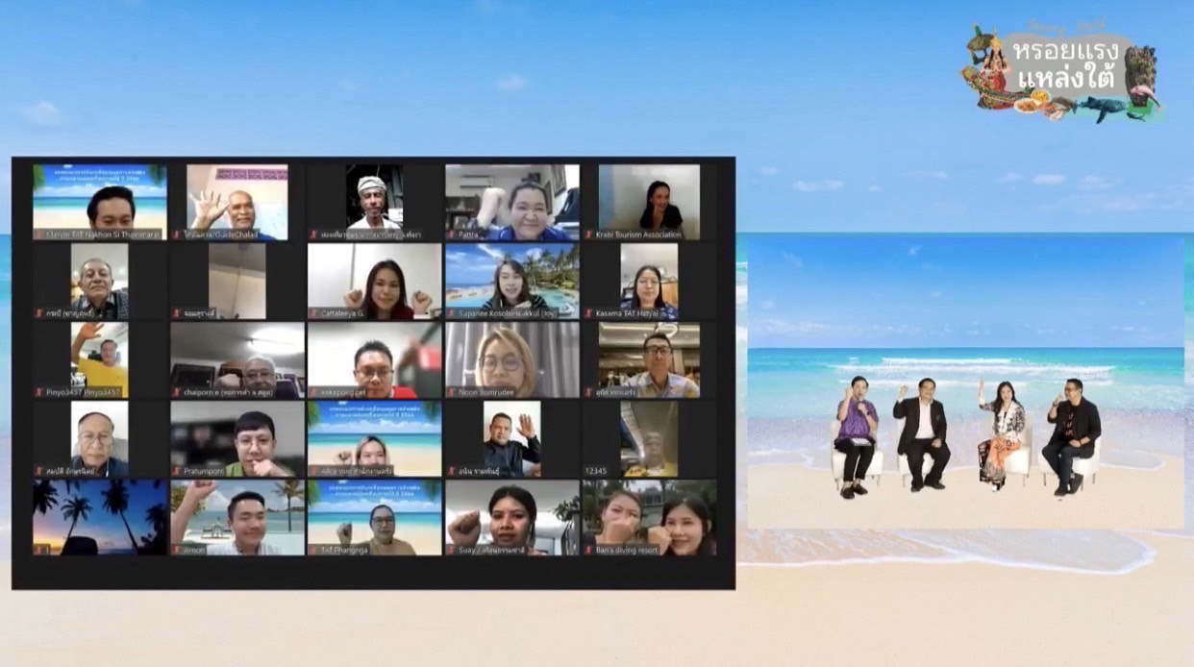The height and width of the screenshot is (667, 1194).
Task: Click muted mic icon beside Noon Sumrudee
Action: point(451,392)
